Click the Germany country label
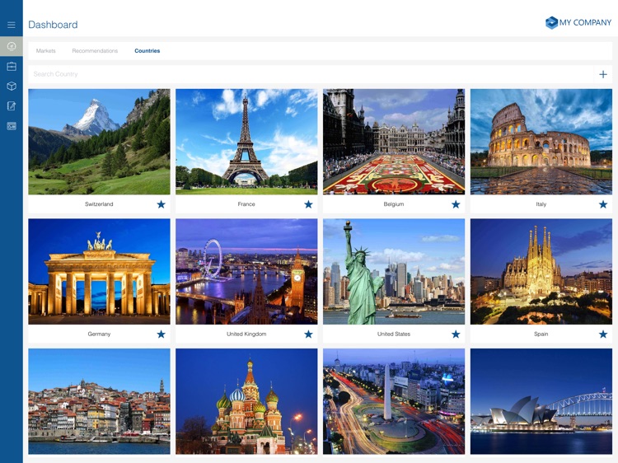This screenshot has width=618, height=463. 99,334
